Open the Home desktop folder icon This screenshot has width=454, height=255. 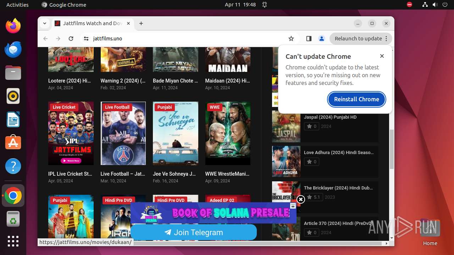(430, 233)
